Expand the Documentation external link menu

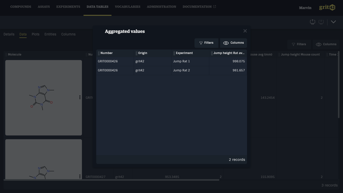coord(199,7)
